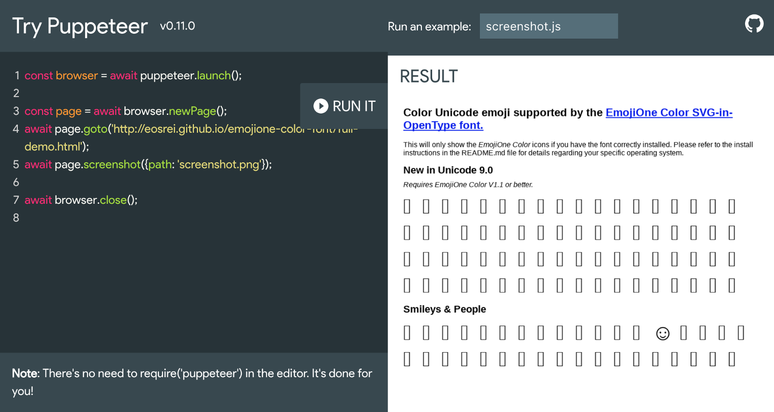Place cursor on the puppeteer.launch() code line
This screenshot has height=412, width=774.
click(133, 76)
